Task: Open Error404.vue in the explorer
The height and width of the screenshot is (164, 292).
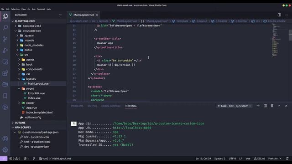Action: (36, 93)
